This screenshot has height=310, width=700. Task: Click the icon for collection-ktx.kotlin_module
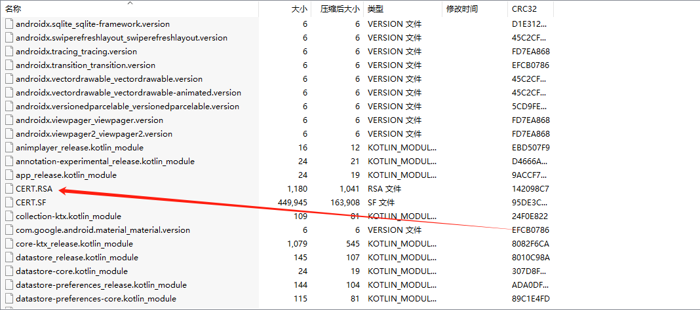pyautogui.click(x=9, y=216)
